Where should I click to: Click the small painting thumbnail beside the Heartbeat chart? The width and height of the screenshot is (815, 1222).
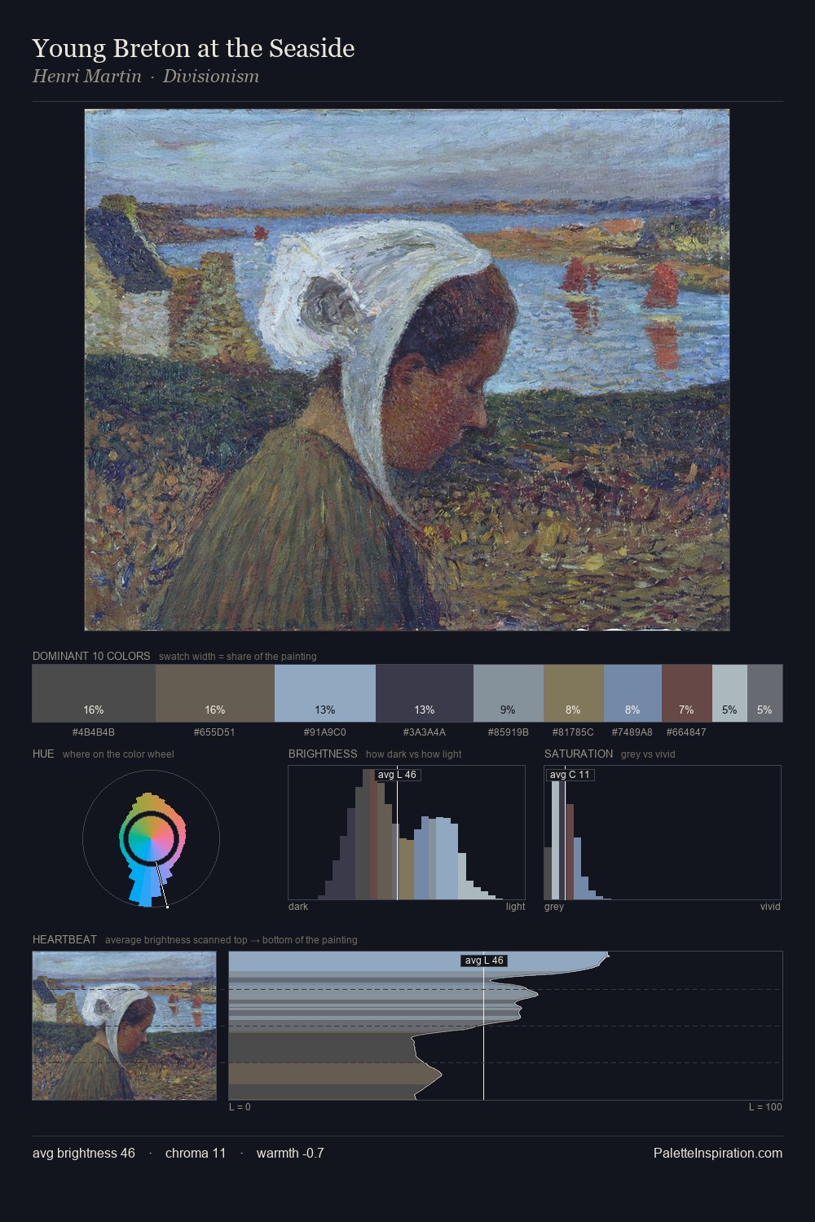click(x=125, y=1026)
